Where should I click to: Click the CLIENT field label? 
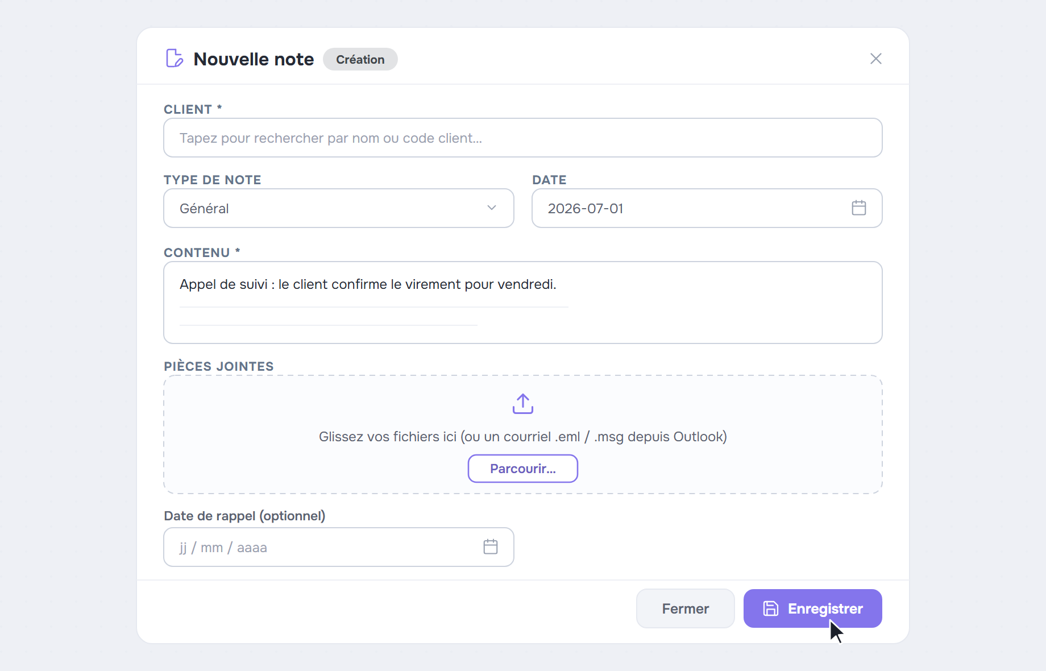pos(193,109)
